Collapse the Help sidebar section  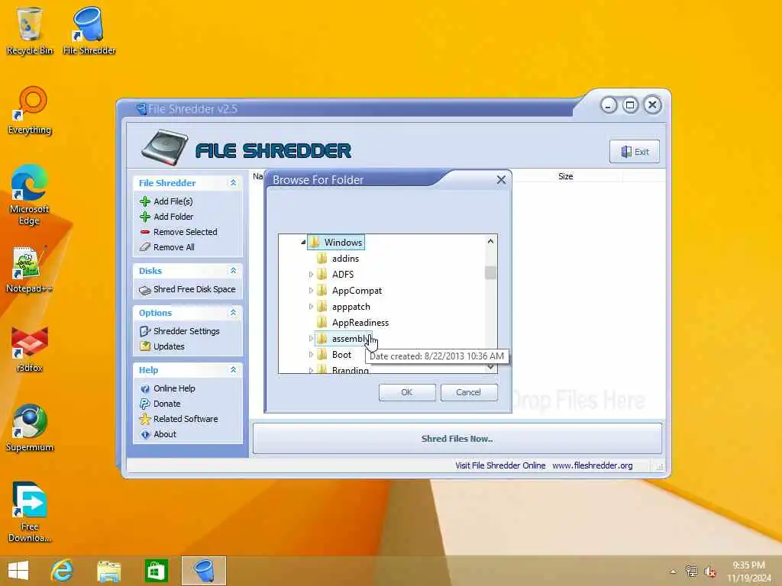coord(233,370)
